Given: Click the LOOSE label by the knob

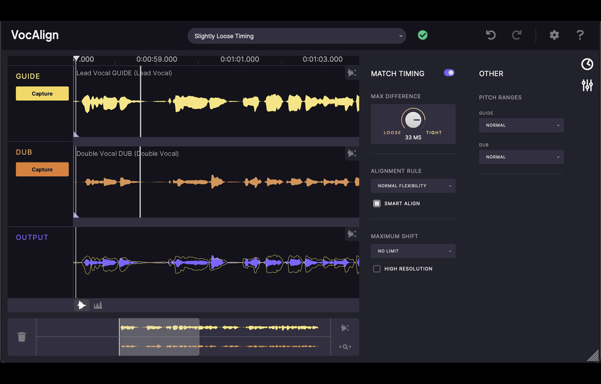Looking at the screenshot, I should click(392, 132).
